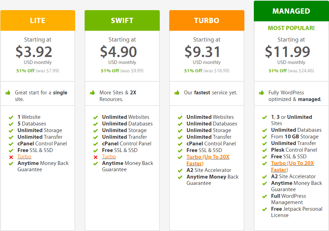Click 'From 10 GB Storage' feature text
The width and height of the screenshot is (329, 231).
tap(295, 137)
